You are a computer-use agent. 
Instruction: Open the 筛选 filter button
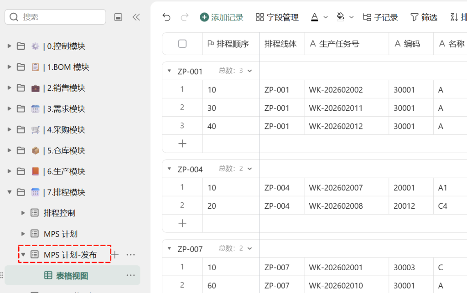[424, 17]
